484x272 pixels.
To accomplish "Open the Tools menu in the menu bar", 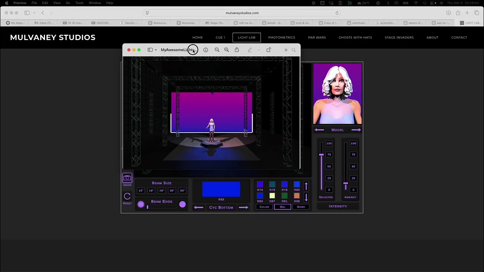I will click(79, 3).
